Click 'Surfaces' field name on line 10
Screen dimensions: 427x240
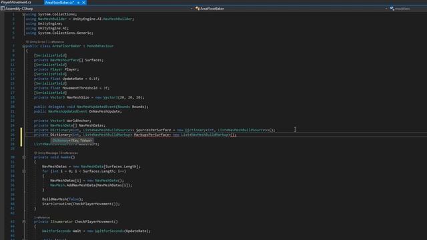(x=93, y=60)
